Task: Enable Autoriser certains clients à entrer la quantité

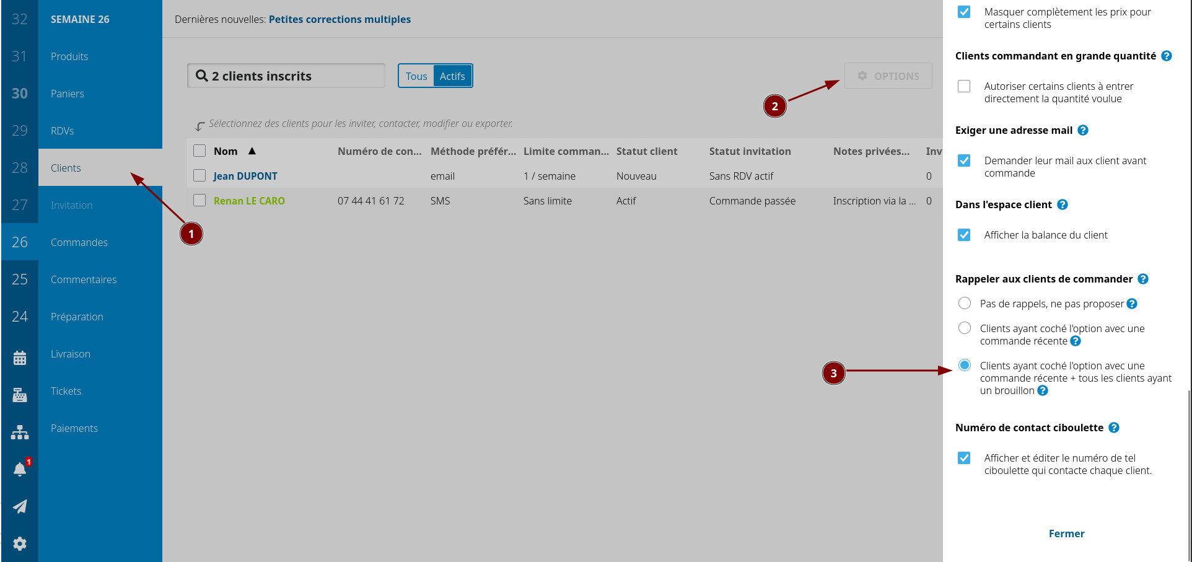Action: [964, 86]
